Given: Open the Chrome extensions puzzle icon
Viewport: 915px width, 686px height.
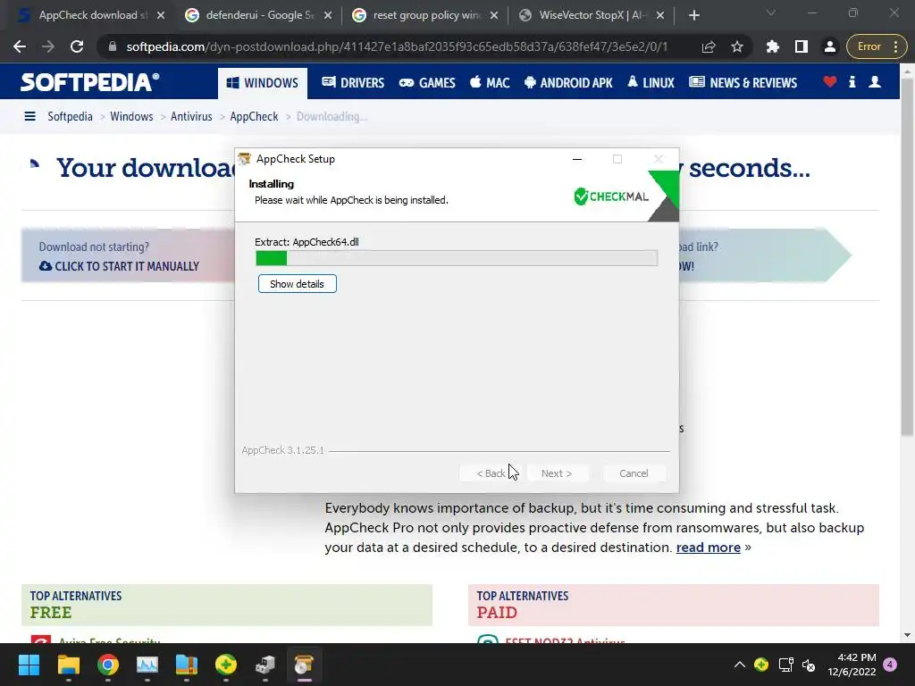Looking at the screenshot, I should (x=773, y=46).
